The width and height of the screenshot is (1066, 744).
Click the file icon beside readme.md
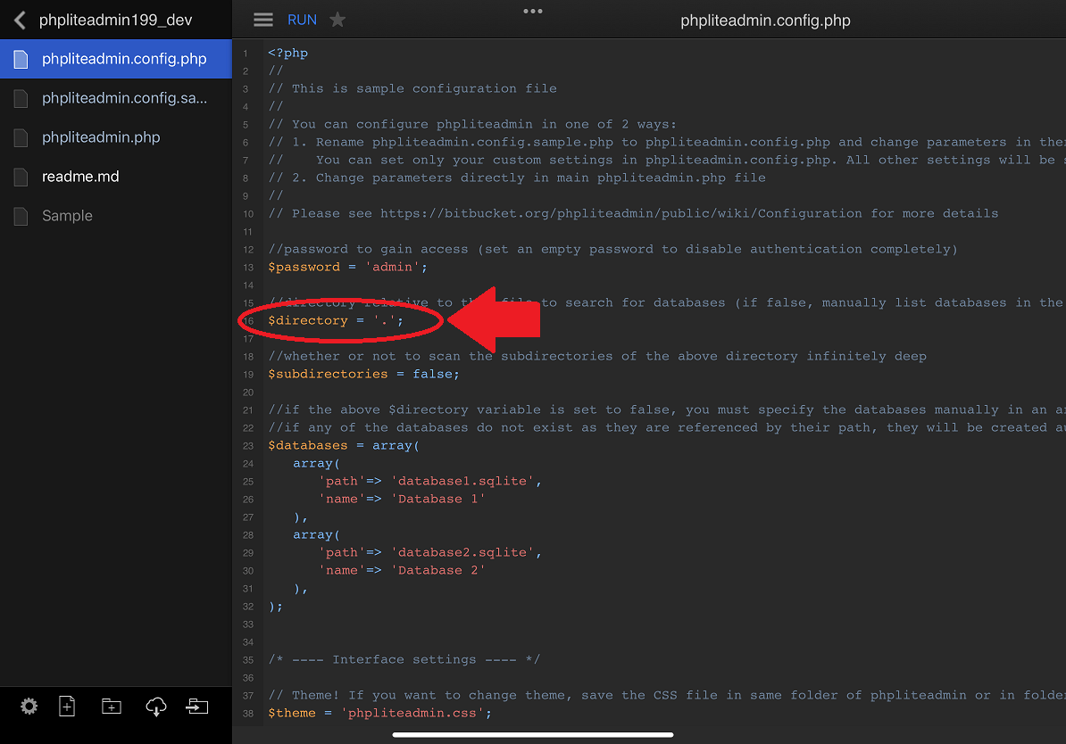pyautogui.click(x=21, y=178)
